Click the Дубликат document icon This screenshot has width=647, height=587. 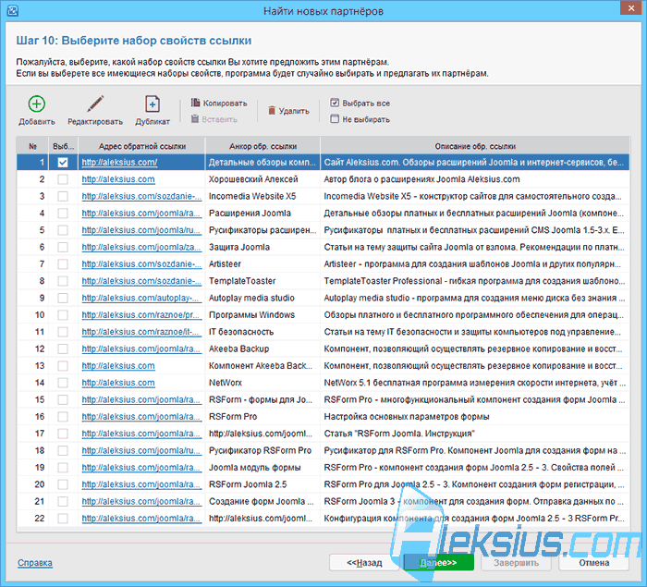click(x=153, y=104)
